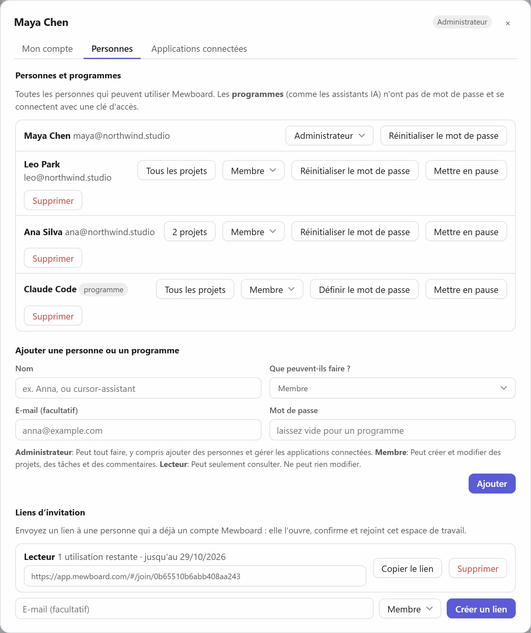Open Claude Code's Membre role dropdown
This screenshot has width=531, height=633.
[272, 290]
